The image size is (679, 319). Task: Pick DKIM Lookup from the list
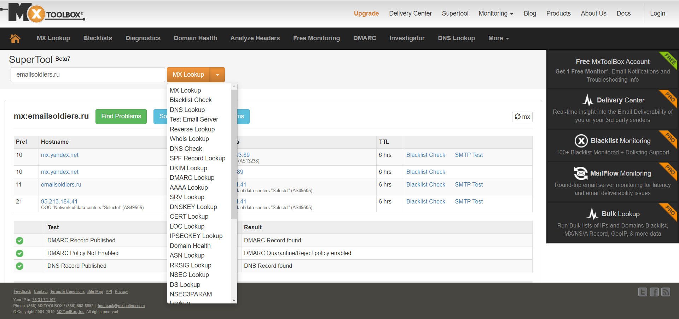(x=188, y=168)
